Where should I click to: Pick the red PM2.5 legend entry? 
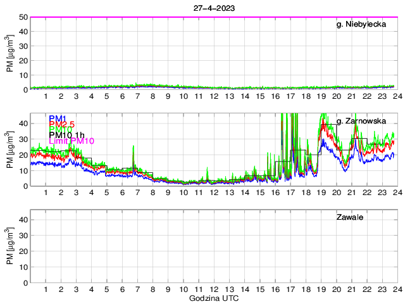[x=62, y=125]
